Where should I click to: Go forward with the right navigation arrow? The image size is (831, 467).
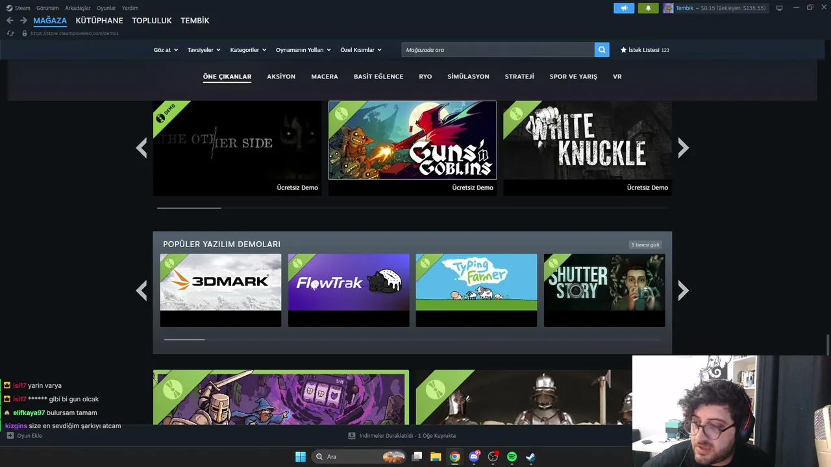23,21
